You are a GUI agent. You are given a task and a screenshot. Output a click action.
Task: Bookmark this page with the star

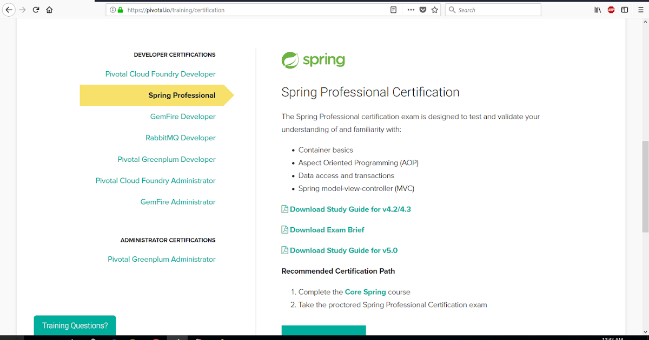pos(435,9)
